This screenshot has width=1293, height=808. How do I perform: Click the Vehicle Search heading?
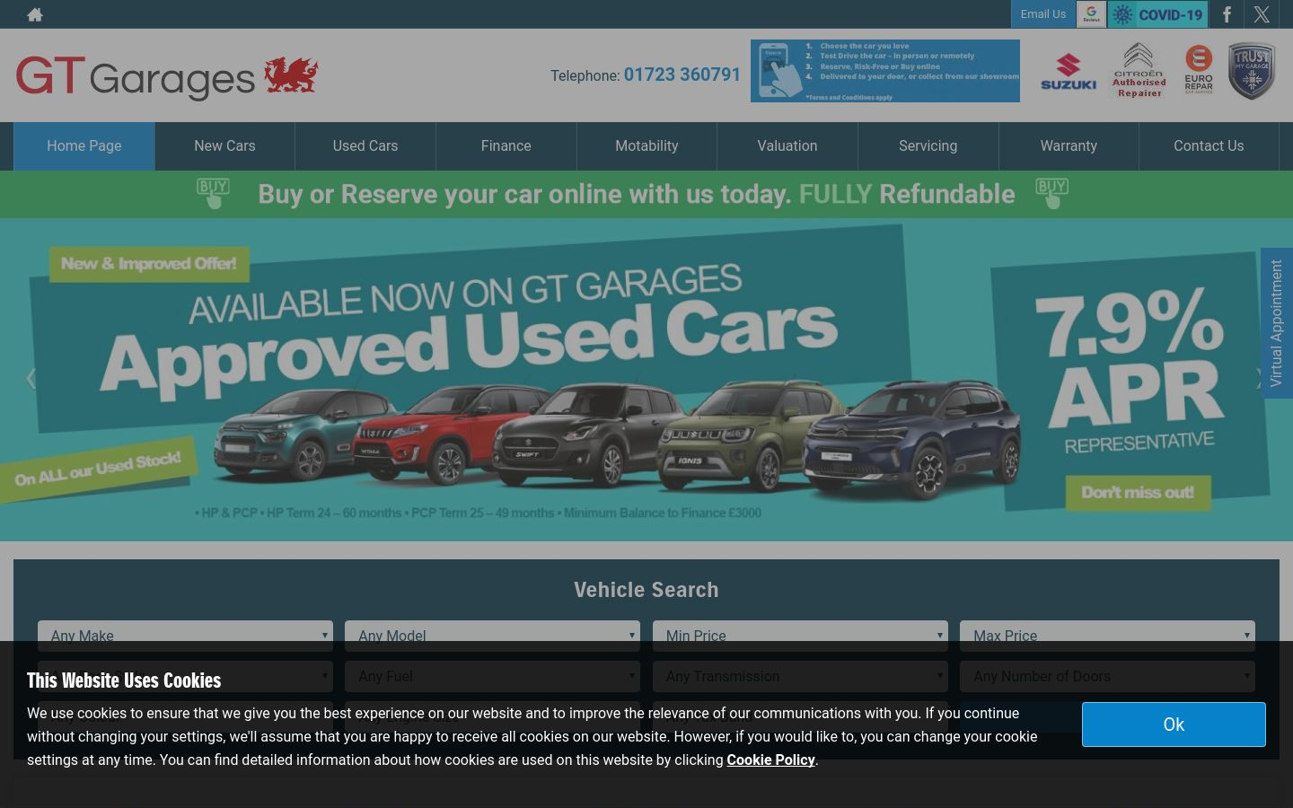coord(646,590)
